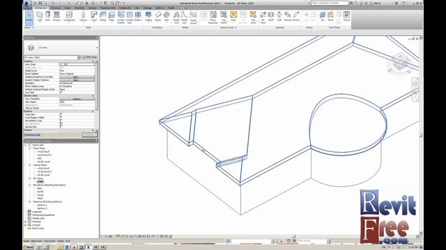The height and width of the screenshot is (250, 446).
Task: Collapse the Extents properties section
Action: (x=93, y=111)
